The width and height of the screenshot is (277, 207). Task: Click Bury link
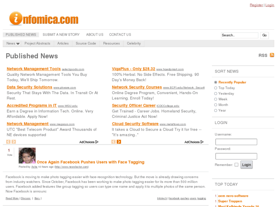tap(37, 198)
